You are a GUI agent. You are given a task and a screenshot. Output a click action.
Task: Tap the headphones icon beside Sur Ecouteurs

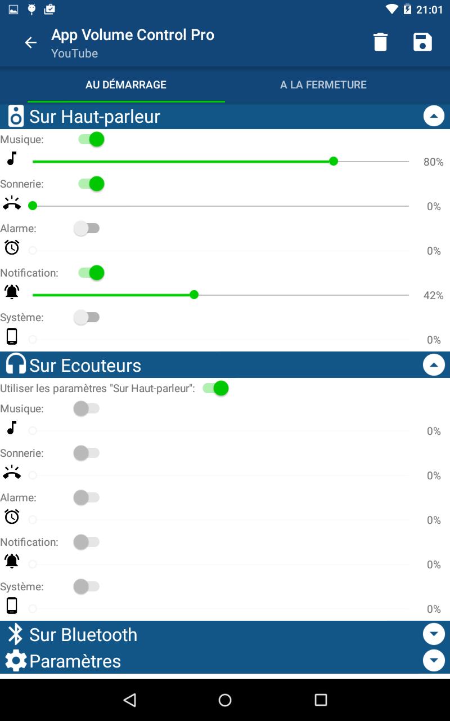tap(16, 364)
